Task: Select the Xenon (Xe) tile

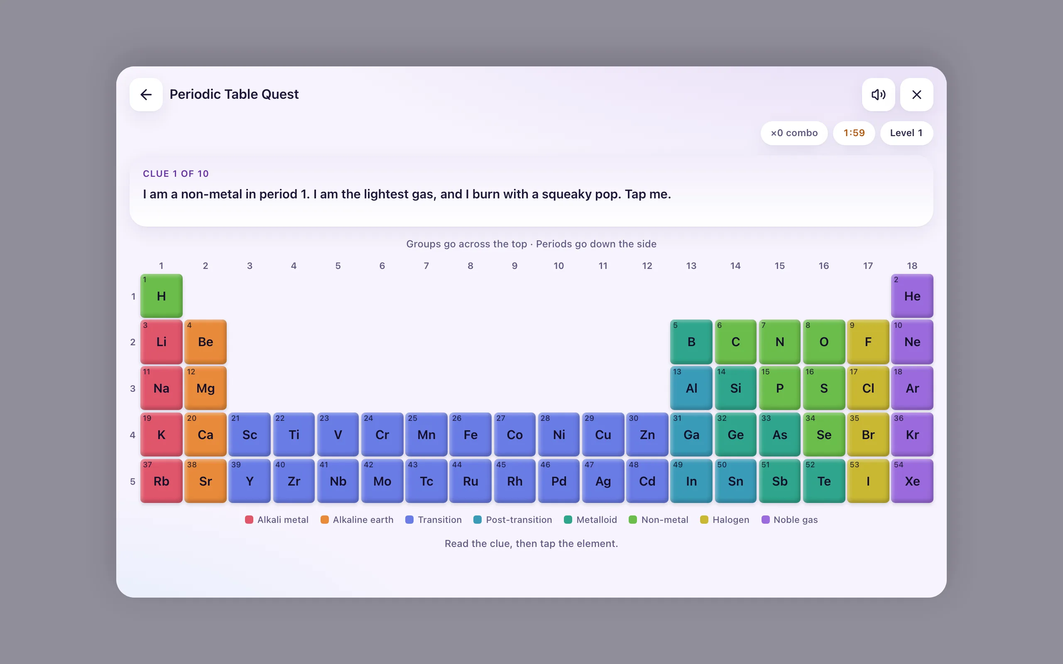Action: click(x=912, y=481)
